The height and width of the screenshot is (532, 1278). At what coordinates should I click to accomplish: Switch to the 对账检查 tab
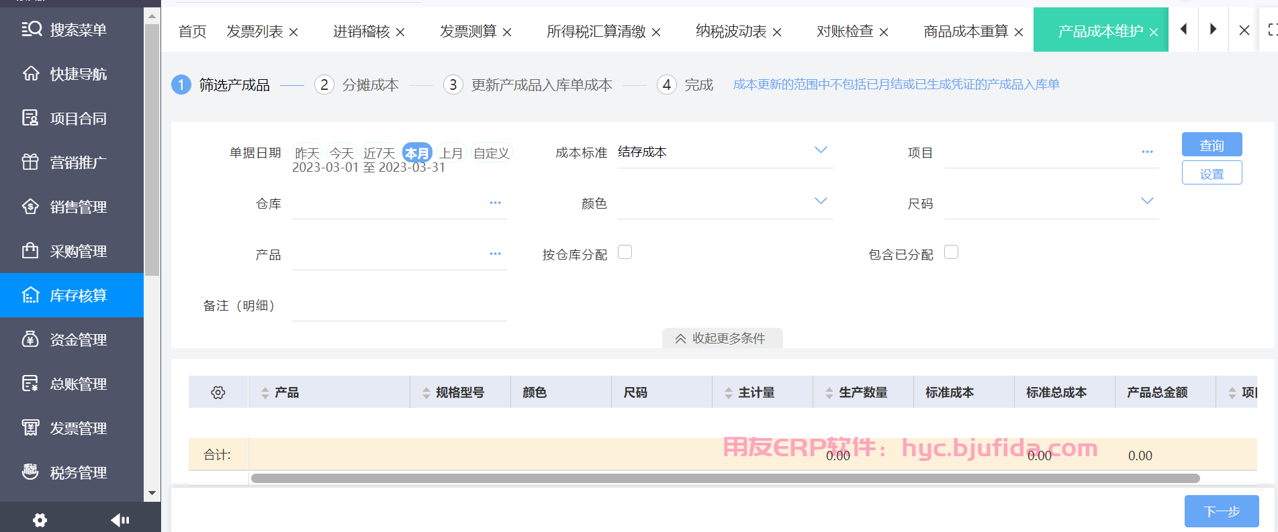pos(845,32)
